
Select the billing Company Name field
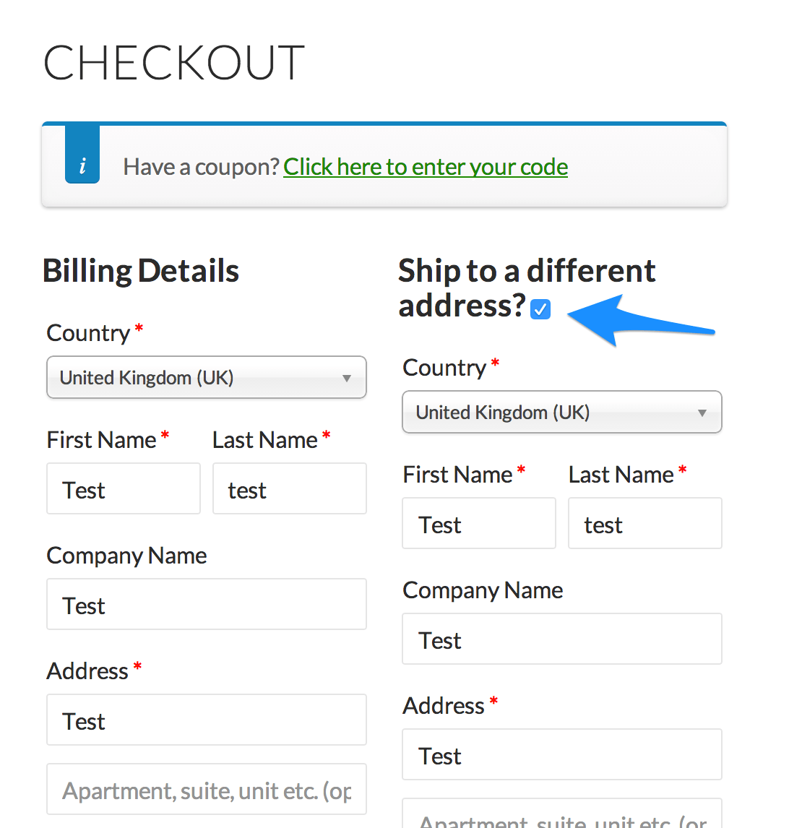pyautogui.click(x=207, y=604)
